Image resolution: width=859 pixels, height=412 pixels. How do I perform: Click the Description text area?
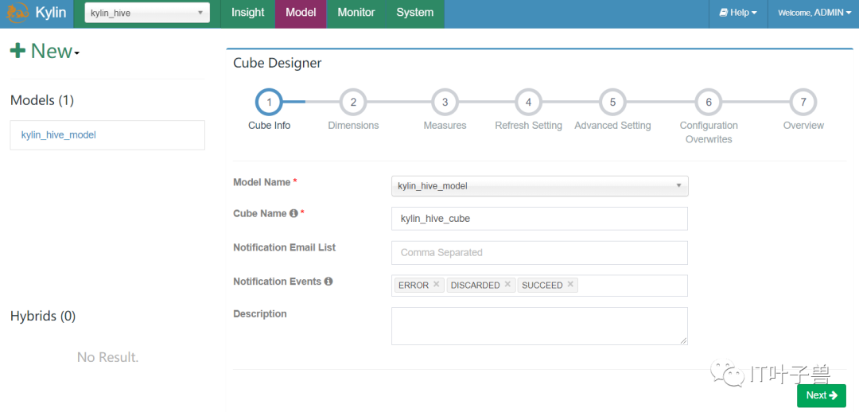click(539, 326)
